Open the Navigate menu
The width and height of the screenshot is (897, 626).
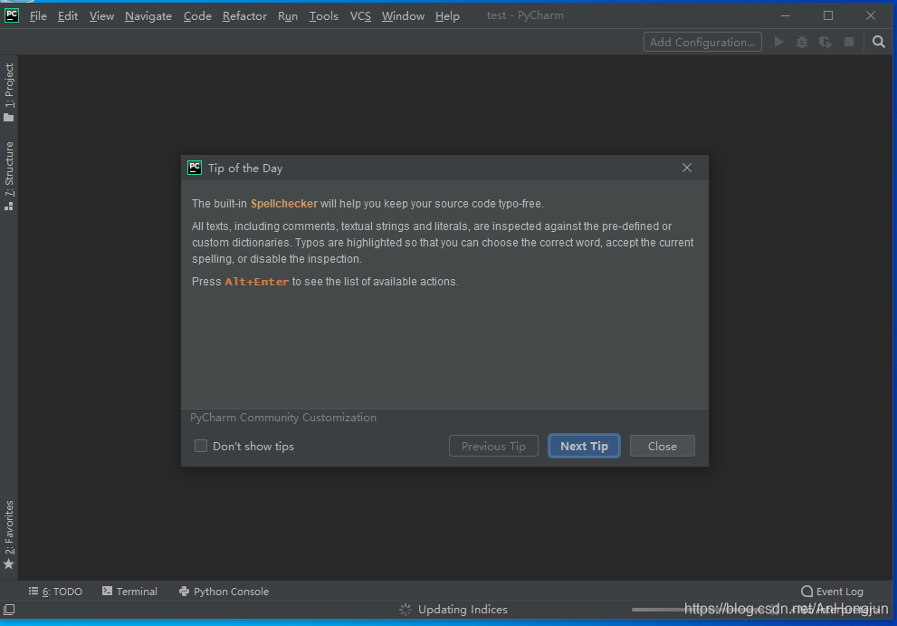pyautogui.click(x=148, y=16)
